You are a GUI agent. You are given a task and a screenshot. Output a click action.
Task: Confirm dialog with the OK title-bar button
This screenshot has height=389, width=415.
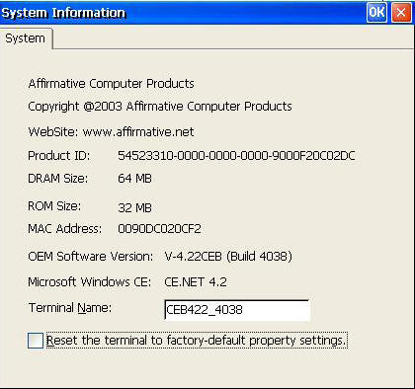pyautogui.click(x=376, y=12)
